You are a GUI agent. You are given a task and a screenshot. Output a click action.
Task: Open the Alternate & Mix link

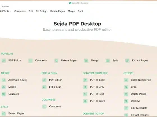coord(17,80)
